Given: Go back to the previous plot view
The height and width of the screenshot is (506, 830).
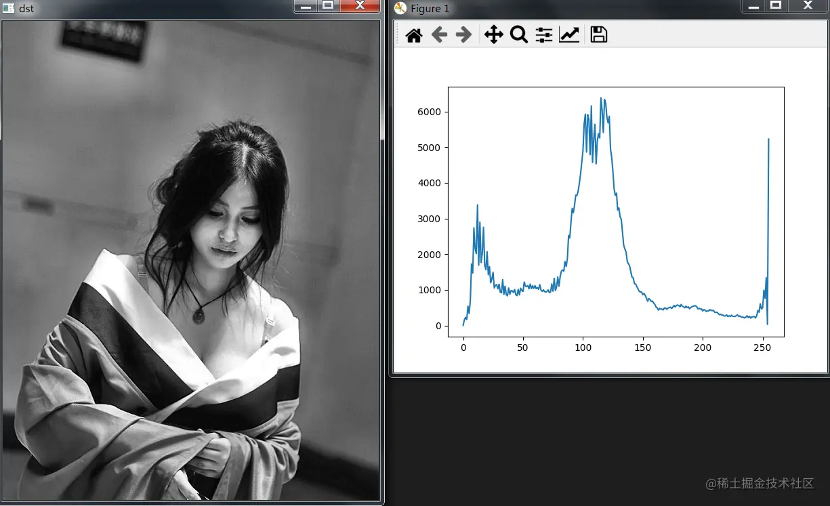Looking at the screenshot, I should point(438,35).
